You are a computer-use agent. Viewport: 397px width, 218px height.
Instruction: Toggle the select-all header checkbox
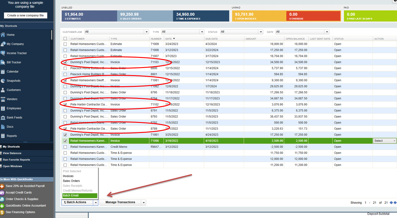pos(65,39)
